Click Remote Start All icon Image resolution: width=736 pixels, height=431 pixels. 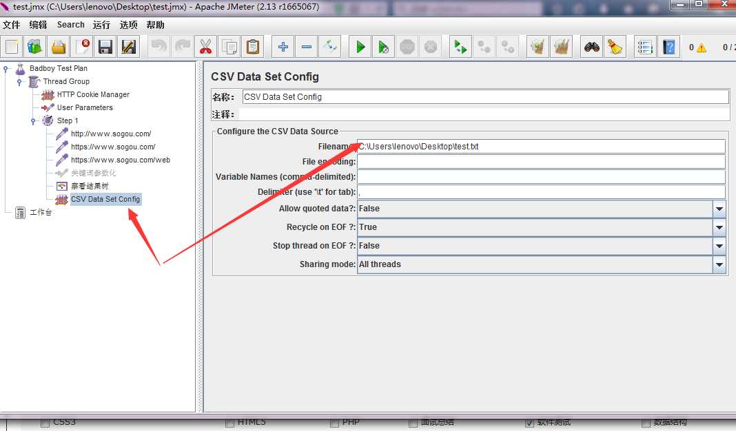point(460,47)
